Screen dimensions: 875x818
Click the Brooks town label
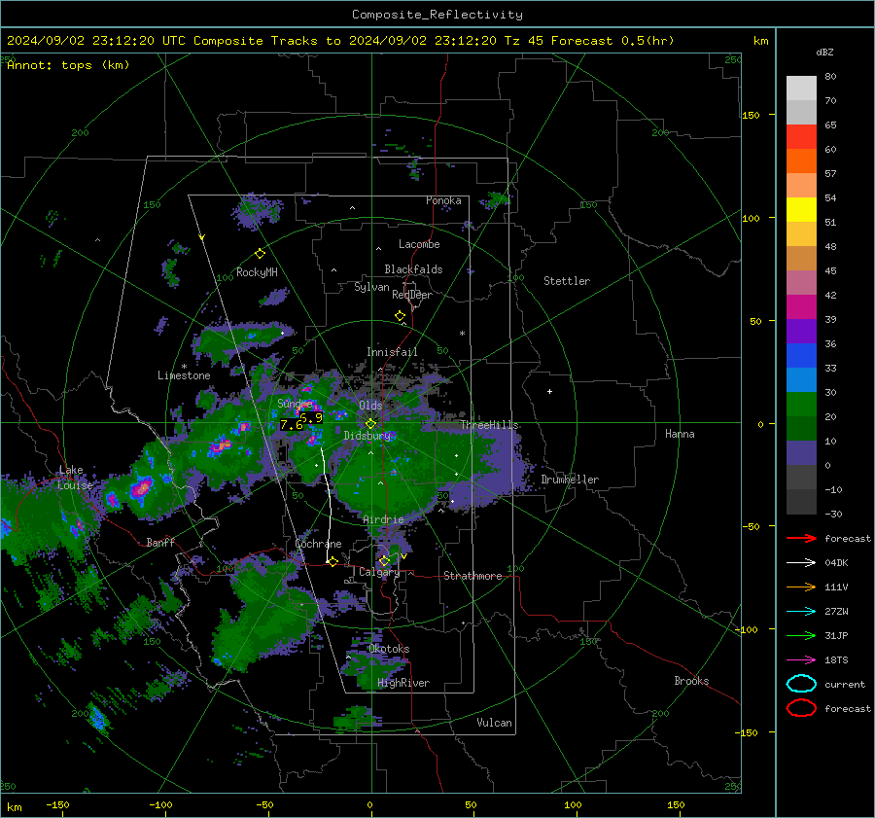[x=691, y=681]
